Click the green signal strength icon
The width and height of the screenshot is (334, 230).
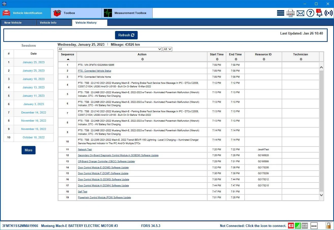point(298,225)
